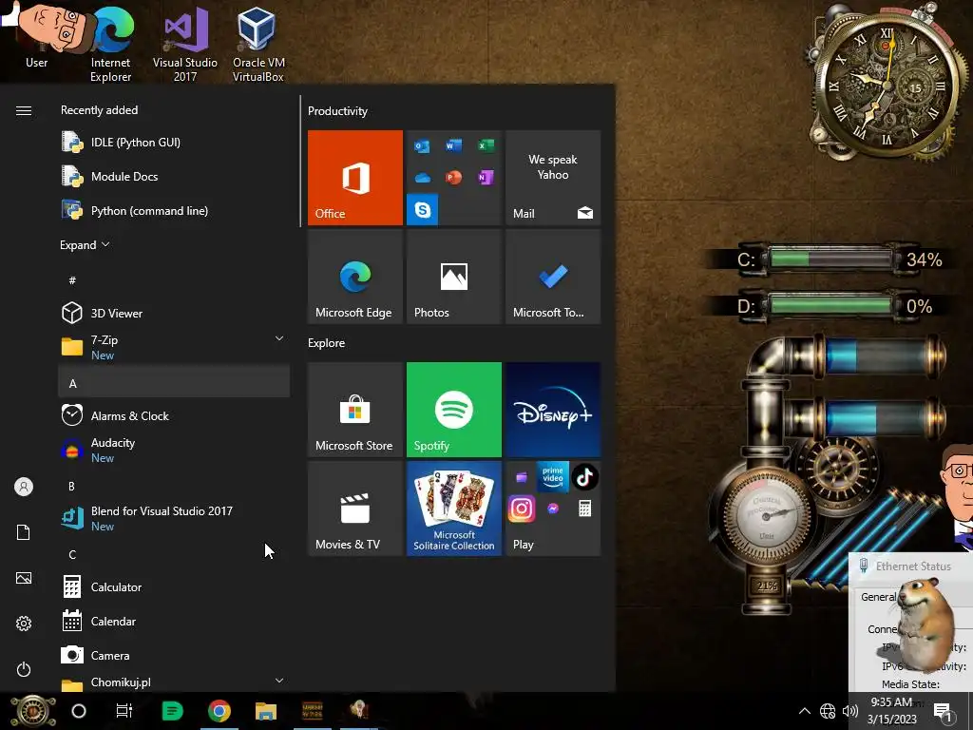Click the Productivity group title
This screenshot has height=730, width=973.
(x=337, y=111)
